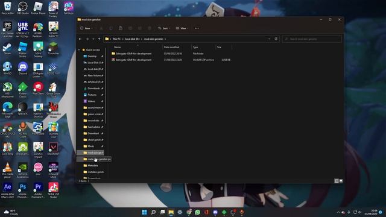
Task: Open the TLauncher desktop icon
Action: 53,48
